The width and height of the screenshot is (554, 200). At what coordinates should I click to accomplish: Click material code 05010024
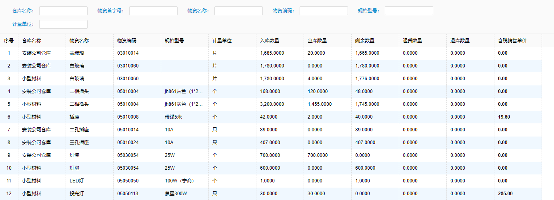(x=128, y=143)
